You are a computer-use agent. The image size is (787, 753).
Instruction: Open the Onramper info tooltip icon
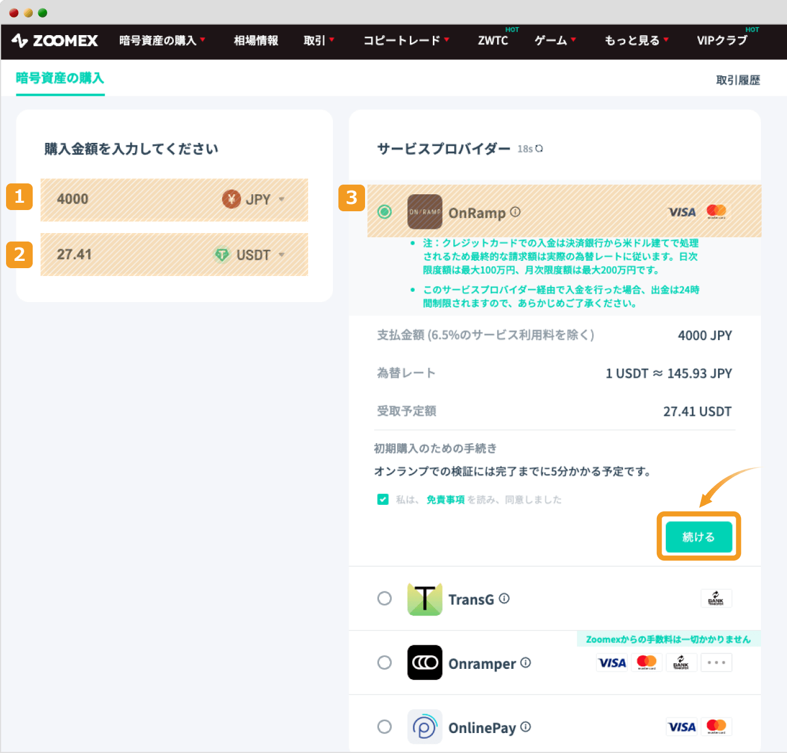click(525, 663)
